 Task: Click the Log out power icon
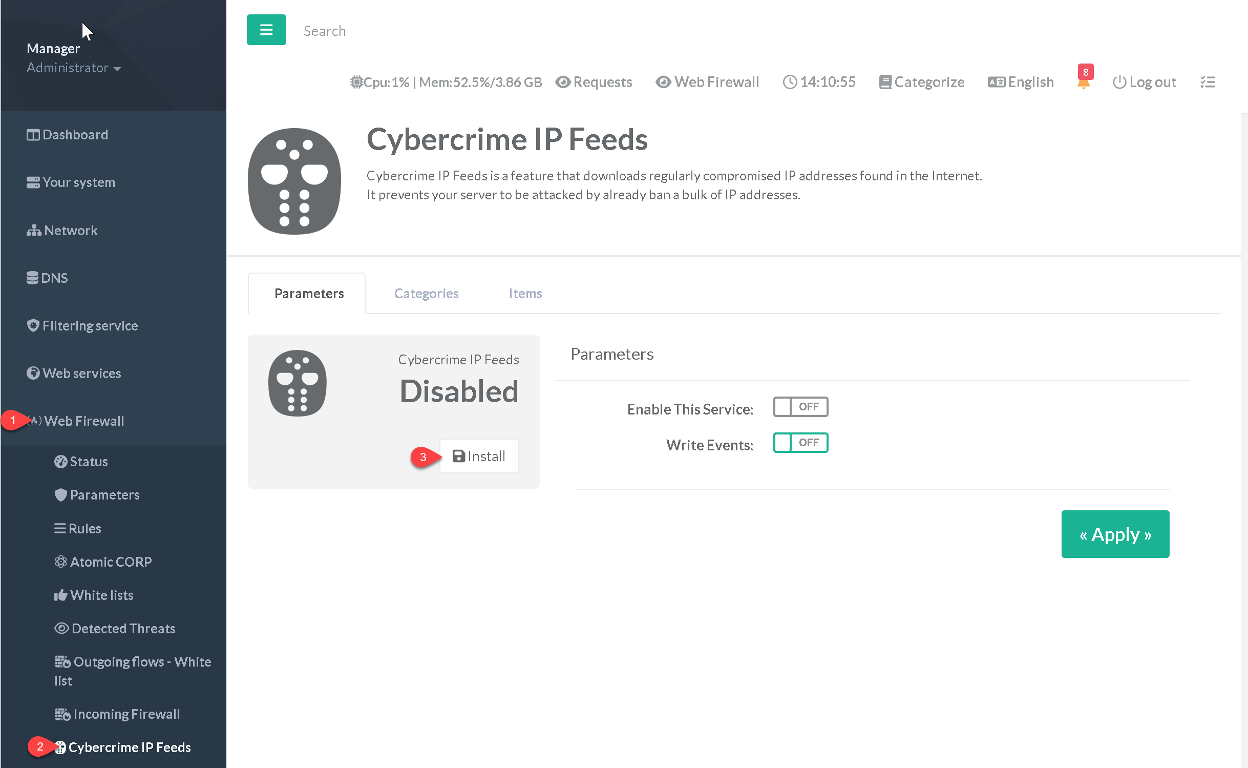click(x=1119, y=82)
